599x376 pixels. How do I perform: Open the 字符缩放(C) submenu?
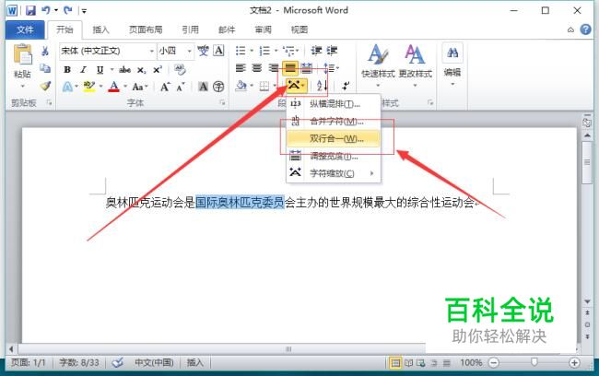(334, 173)
